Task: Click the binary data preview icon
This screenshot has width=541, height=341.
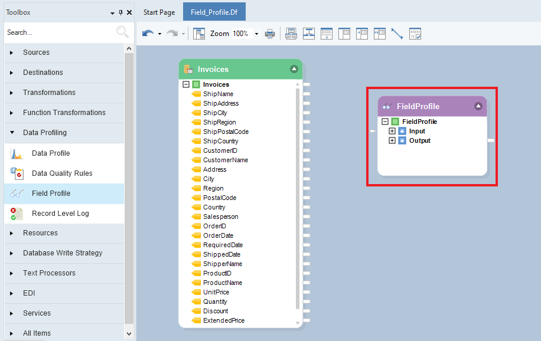Action: [415, 34]
